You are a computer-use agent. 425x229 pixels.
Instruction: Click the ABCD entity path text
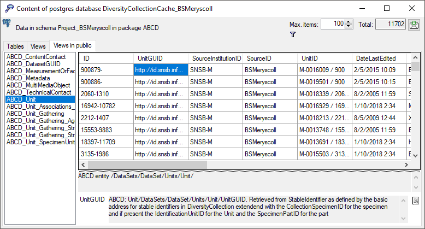click(135, 176)
